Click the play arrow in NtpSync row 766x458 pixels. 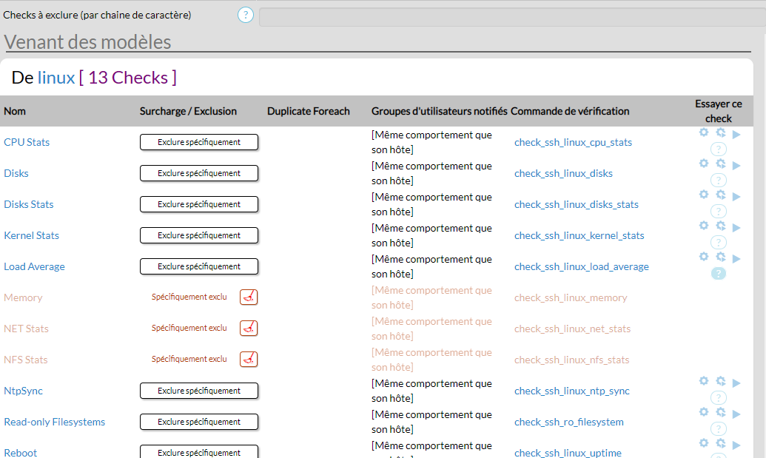pos(736,383)
